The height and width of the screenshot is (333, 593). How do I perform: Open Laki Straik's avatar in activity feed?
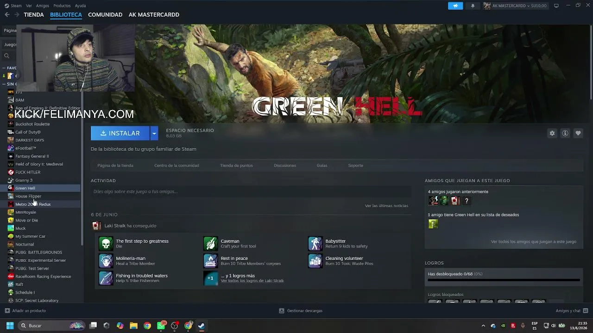pos(96,226)
